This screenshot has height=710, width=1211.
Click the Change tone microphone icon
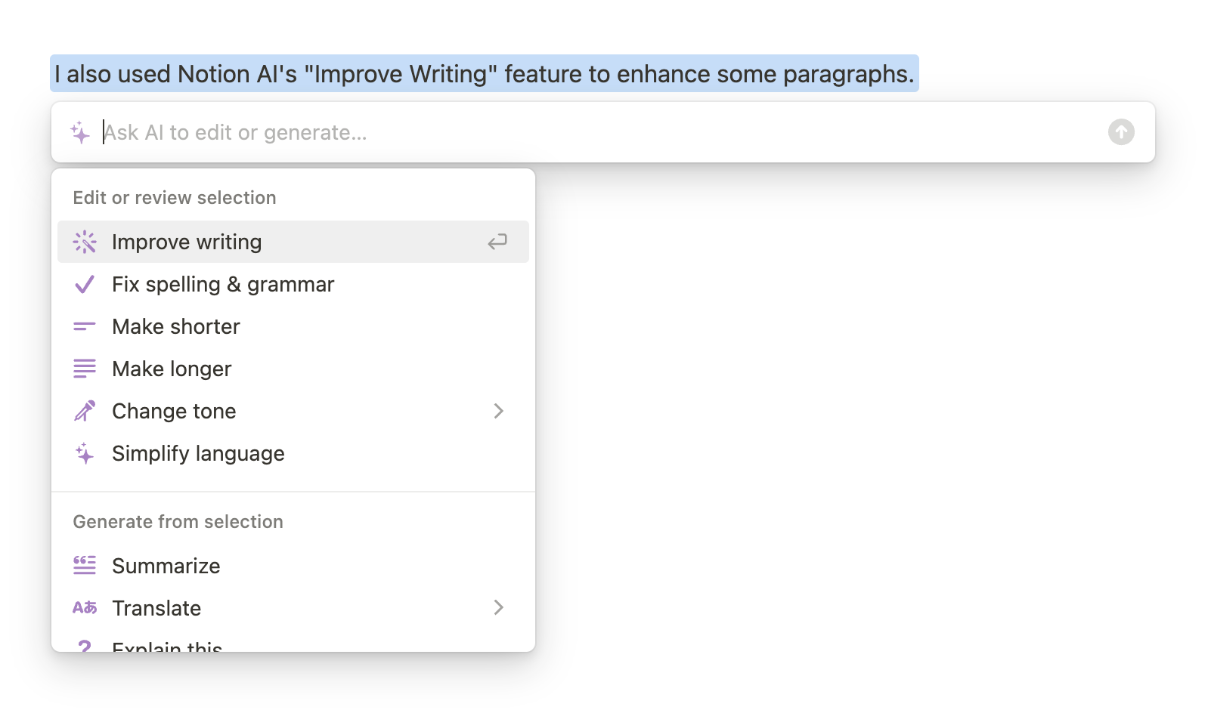[85, 411]
